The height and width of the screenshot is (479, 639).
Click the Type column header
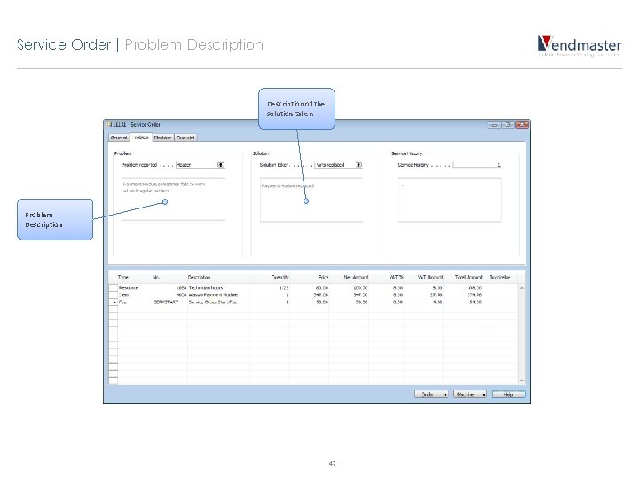(x=123, y=277)
